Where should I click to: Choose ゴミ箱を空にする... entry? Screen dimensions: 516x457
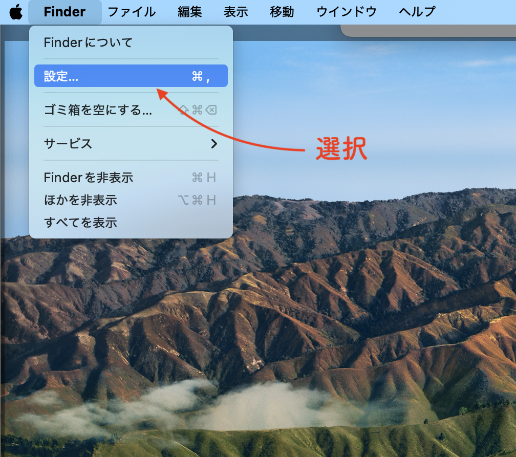pos(131,110)
